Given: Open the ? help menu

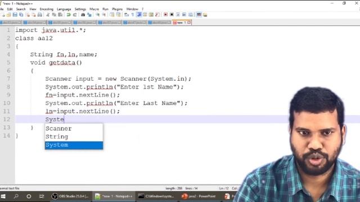Looking at the screenshot, I should pyautogui.click(x=142, y=9).
